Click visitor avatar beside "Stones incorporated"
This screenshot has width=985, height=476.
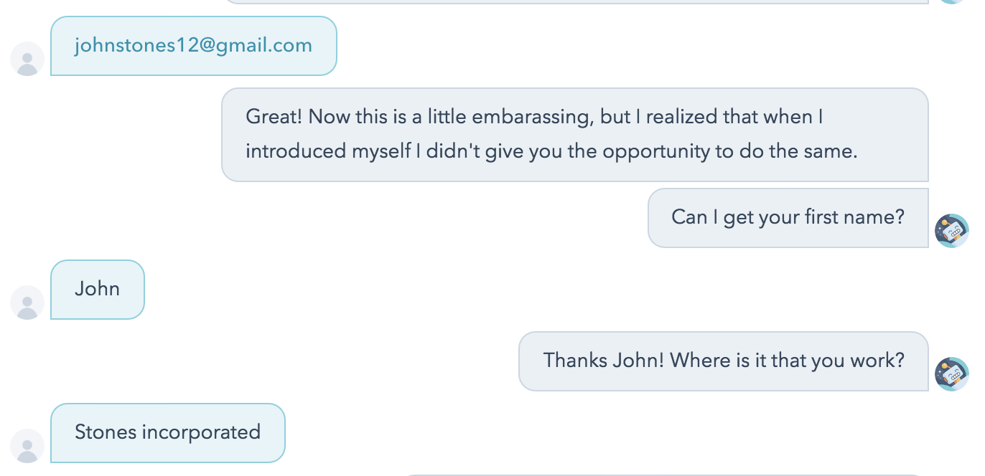27,446
